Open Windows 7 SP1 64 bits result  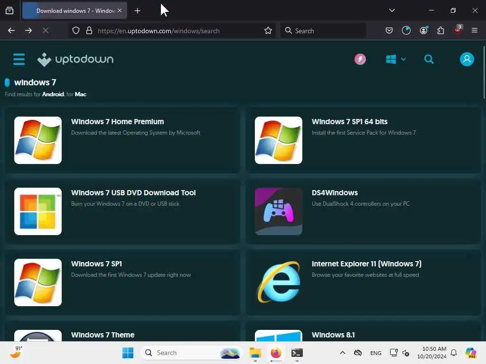[x=363, y=140]
